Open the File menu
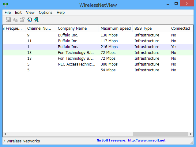The height and width of the screenshot is (147, 196). 8,13
